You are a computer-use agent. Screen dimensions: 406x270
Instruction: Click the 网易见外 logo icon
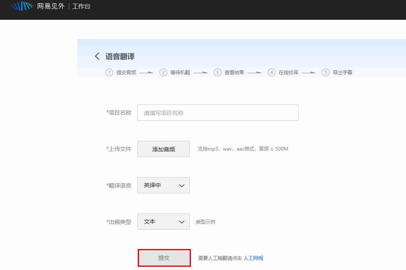pyautogui.click(x=22, y=6)
